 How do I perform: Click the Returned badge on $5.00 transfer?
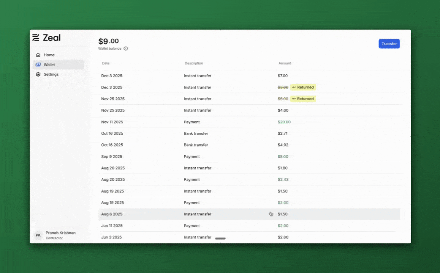(303, 99)
